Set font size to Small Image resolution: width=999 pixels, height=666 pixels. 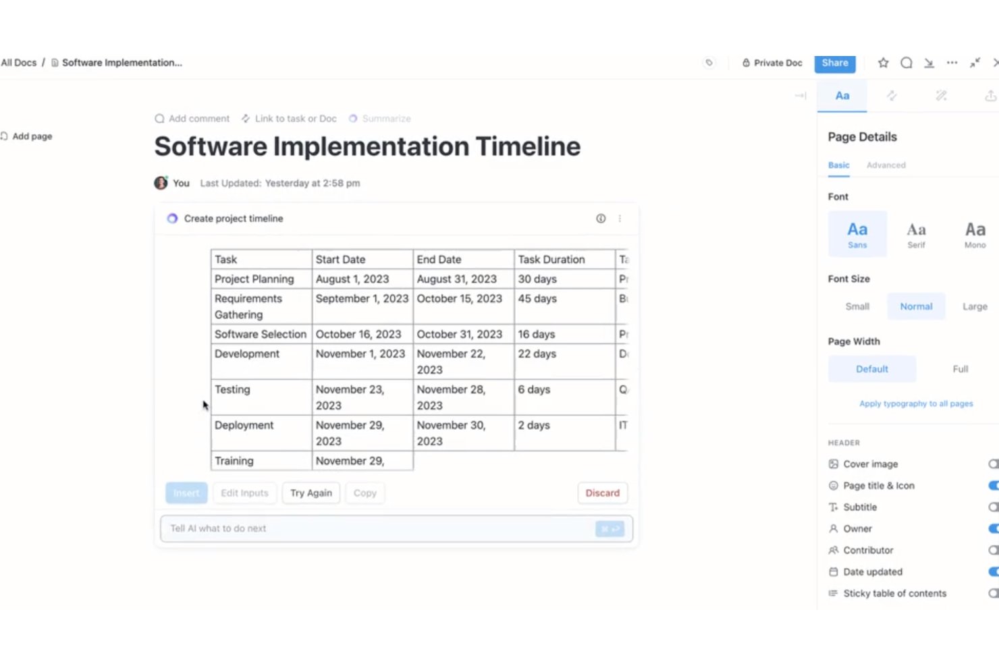(857, 306)
